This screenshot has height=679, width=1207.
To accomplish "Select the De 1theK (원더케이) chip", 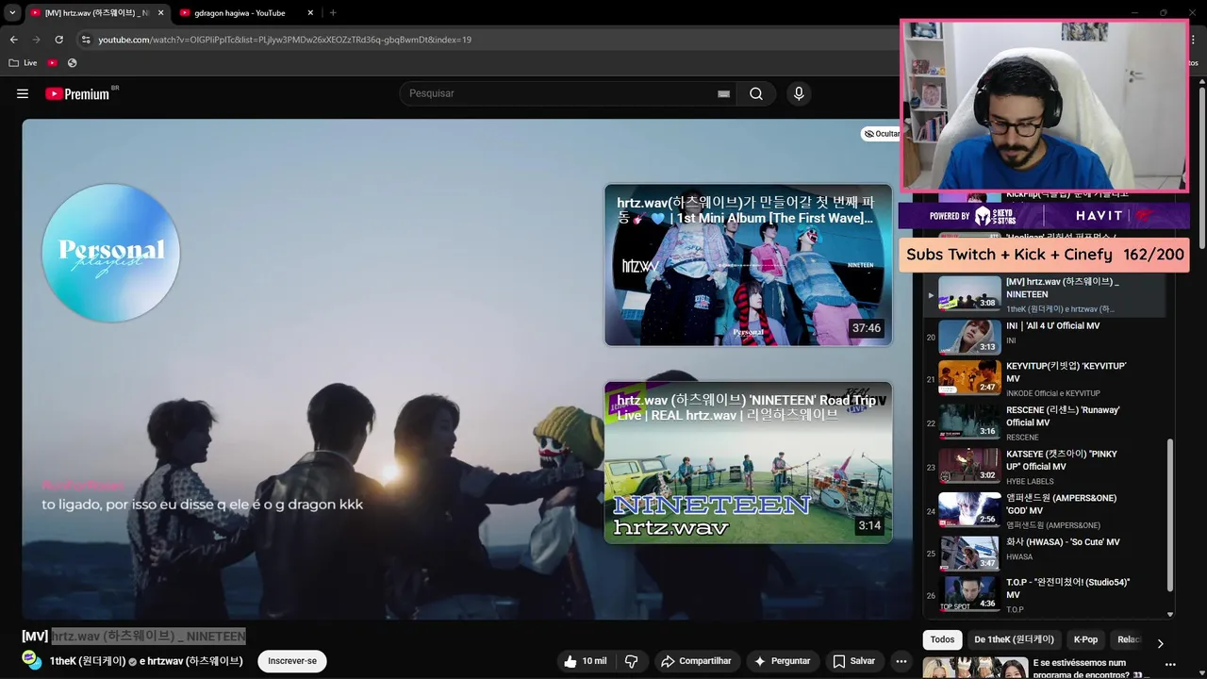I will click(x=1014, y=639).
